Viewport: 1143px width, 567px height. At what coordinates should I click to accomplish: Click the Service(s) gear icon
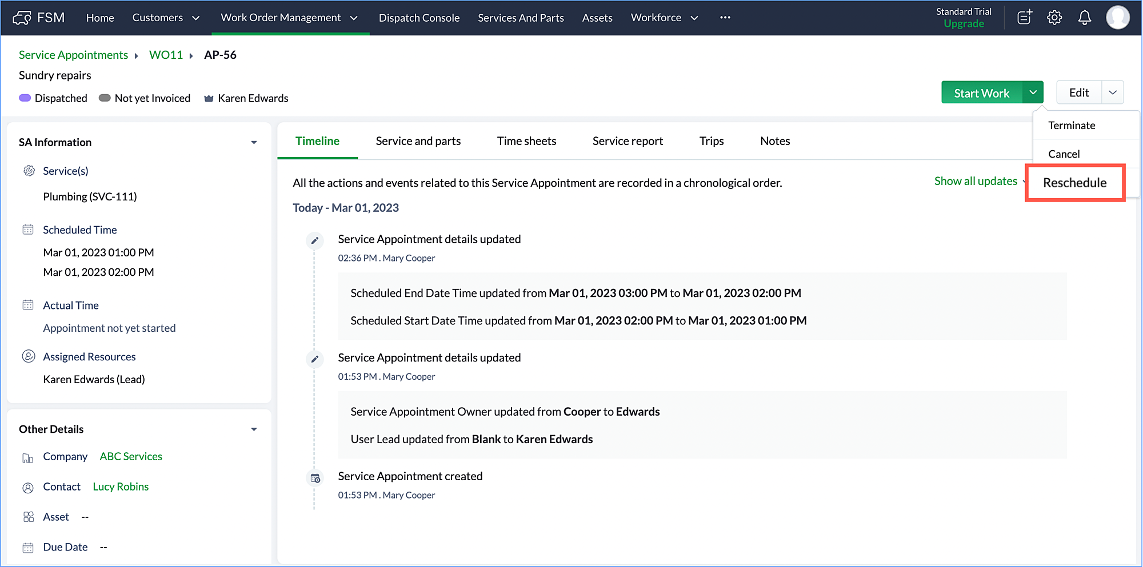[29, 171]
